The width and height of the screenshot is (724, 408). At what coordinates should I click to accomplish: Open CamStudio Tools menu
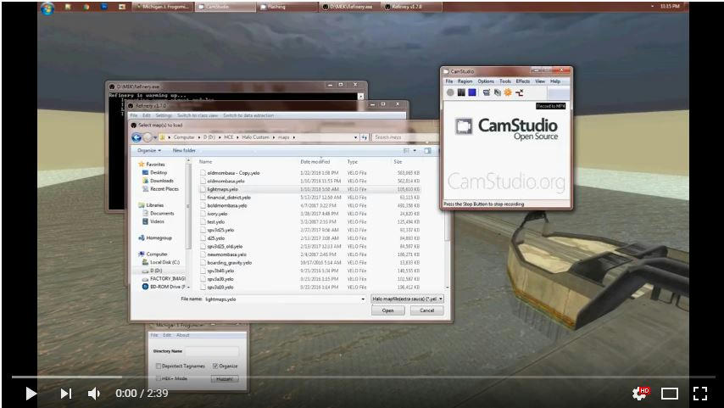click(505, 81)
